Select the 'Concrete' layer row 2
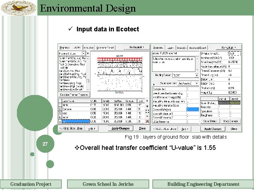 tap(101, 109)
